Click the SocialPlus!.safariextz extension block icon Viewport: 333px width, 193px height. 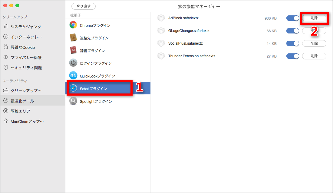pyautogui.click(x=161, y=43)
